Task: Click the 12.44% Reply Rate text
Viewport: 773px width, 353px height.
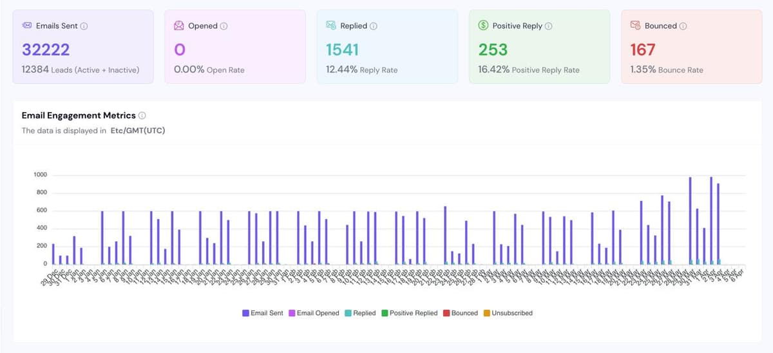Action: tap(361, 70)
